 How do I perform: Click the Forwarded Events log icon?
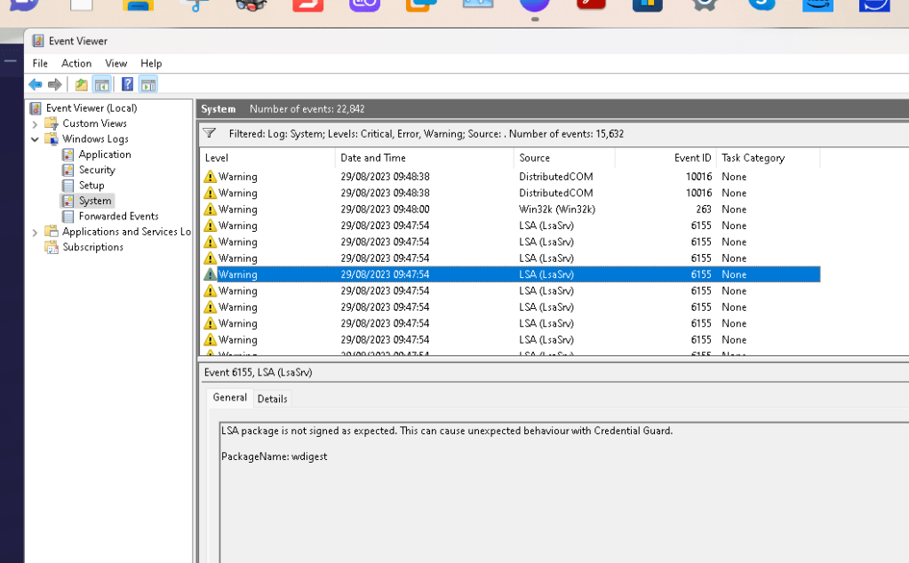(x=68, y=216)
